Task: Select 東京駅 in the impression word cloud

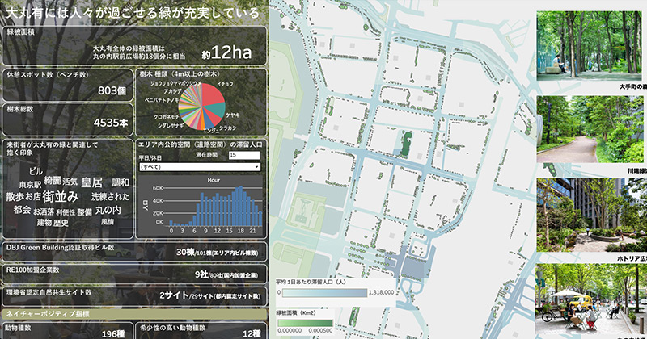Action: 31,184
